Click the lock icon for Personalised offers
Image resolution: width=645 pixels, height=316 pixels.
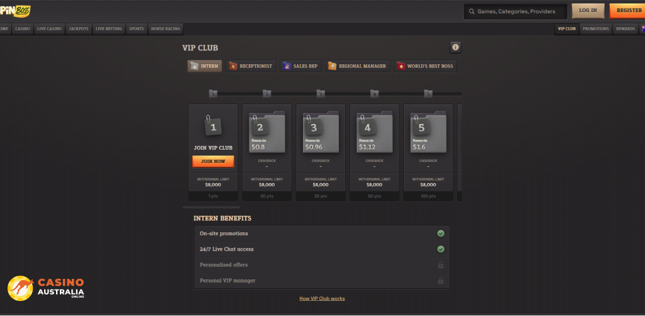point(440,264)
